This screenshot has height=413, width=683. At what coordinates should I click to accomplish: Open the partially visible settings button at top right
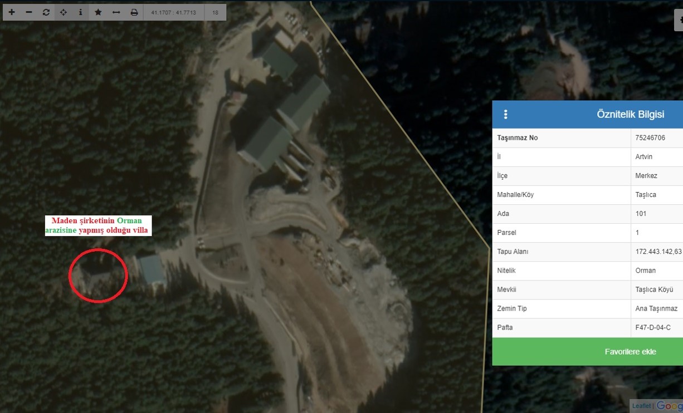(x=679, y=19)
